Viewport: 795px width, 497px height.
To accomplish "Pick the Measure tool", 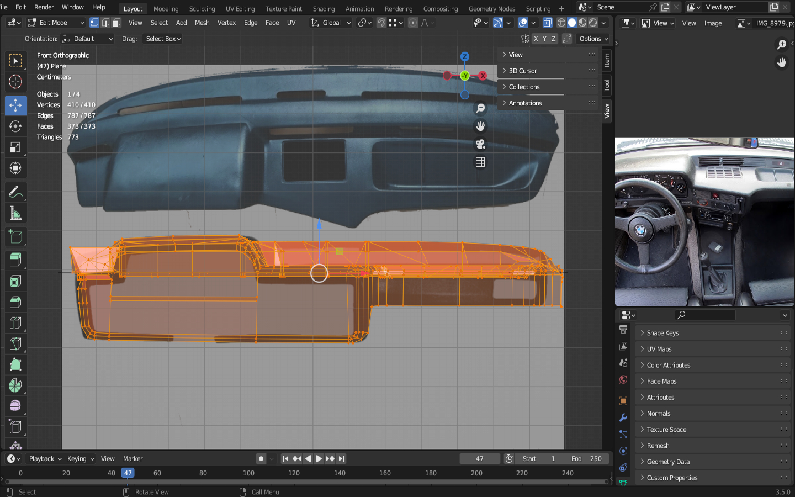I will click(x=15, y=214).
